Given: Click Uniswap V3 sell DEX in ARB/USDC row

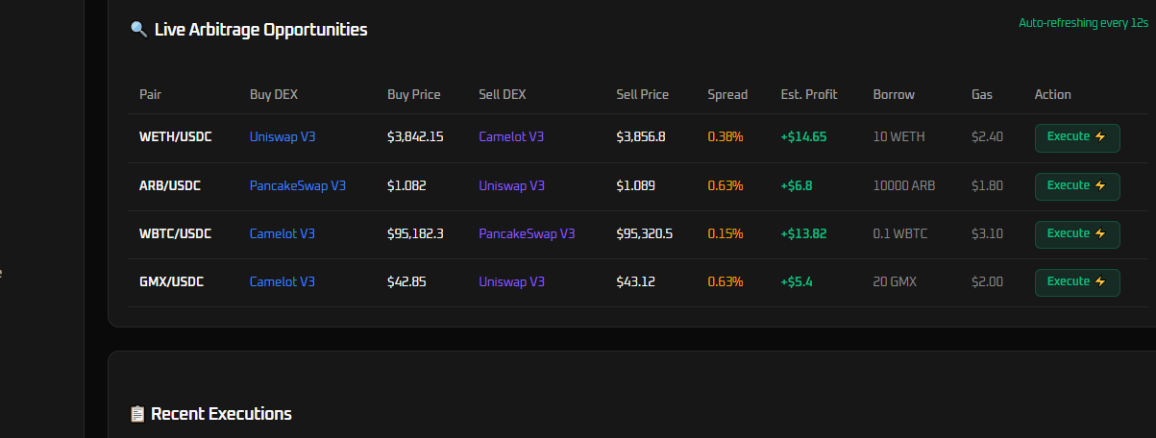Looking at the screenshot, I should pyautogui.click(x=511, y=185).
